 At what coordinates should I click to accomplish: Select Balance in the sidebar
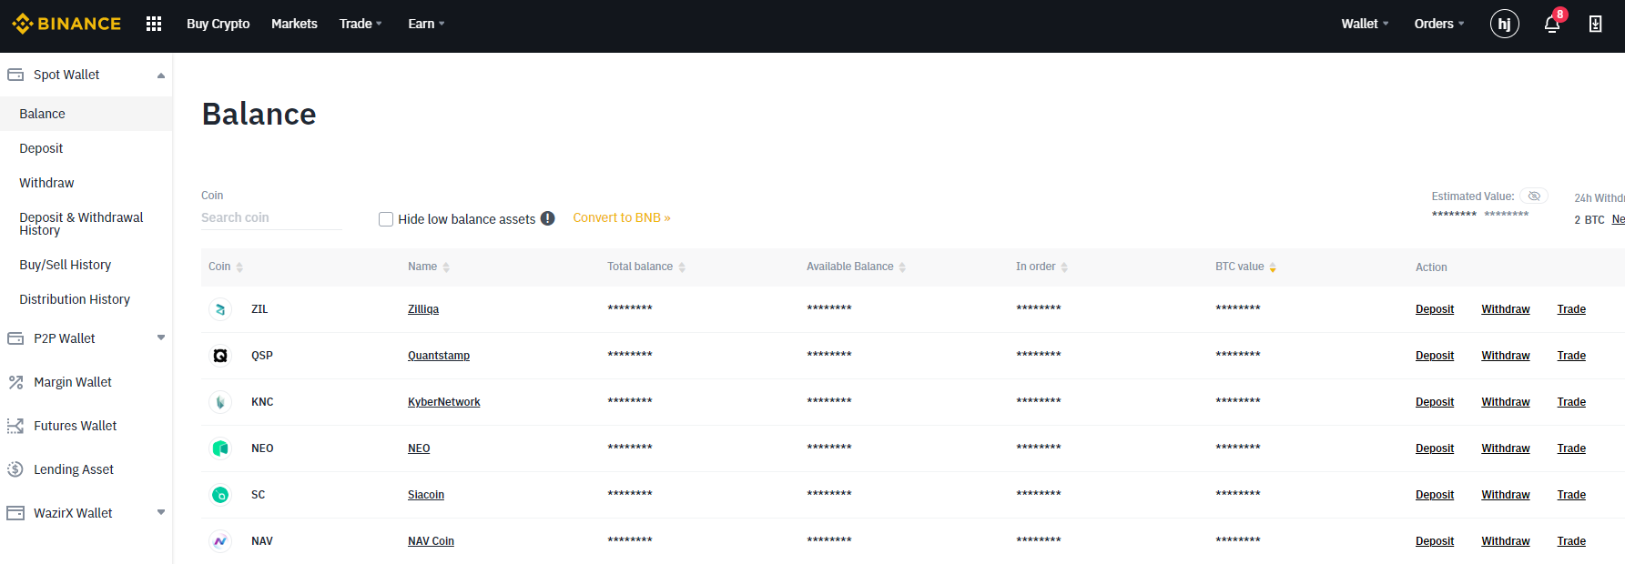coord(86,114)
